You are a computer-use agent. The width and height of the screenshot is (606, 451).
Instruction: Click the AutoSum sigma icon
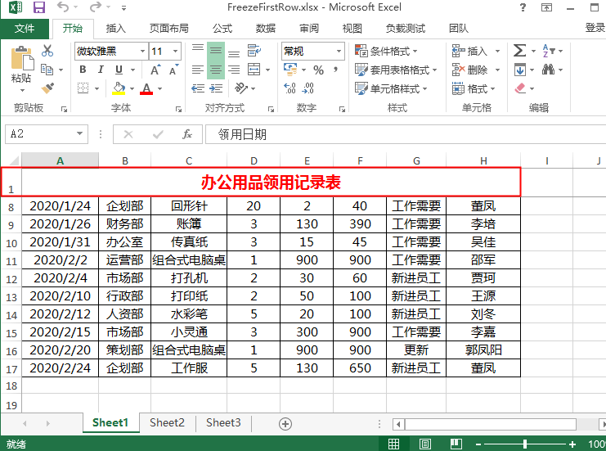tap(520, 50)
